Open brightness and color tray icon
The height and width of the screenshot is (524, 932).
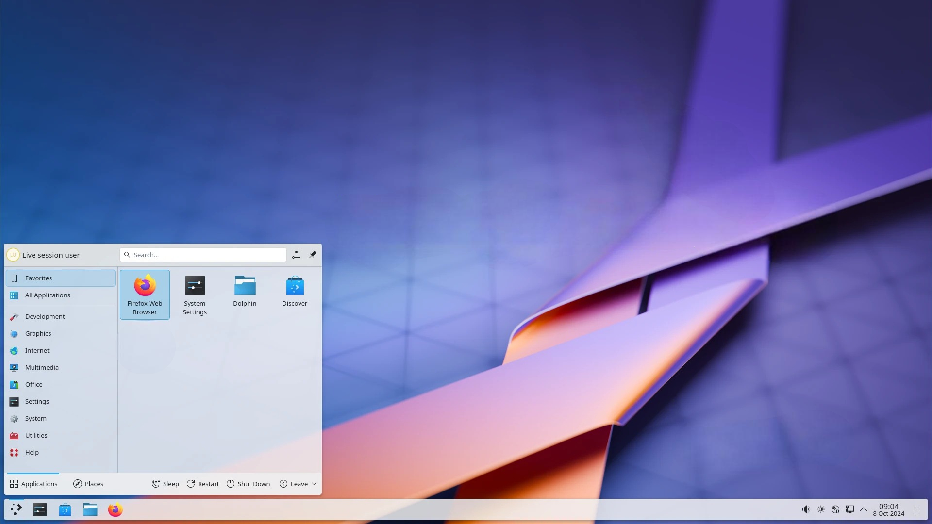point(820,509)
